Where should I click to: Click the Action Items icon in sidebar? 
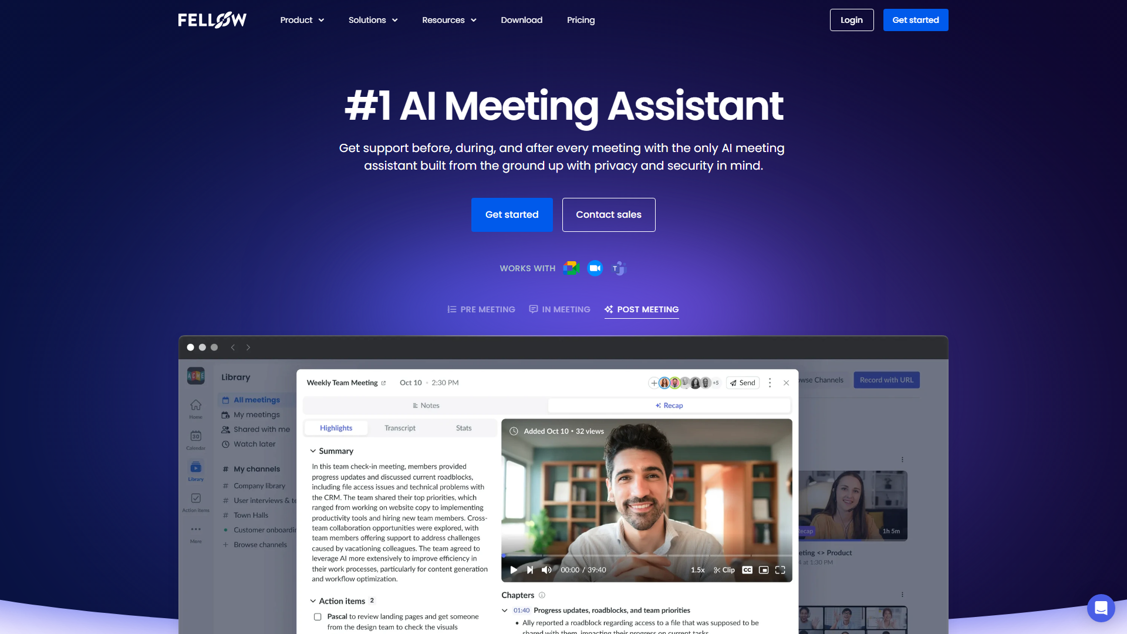196,501
